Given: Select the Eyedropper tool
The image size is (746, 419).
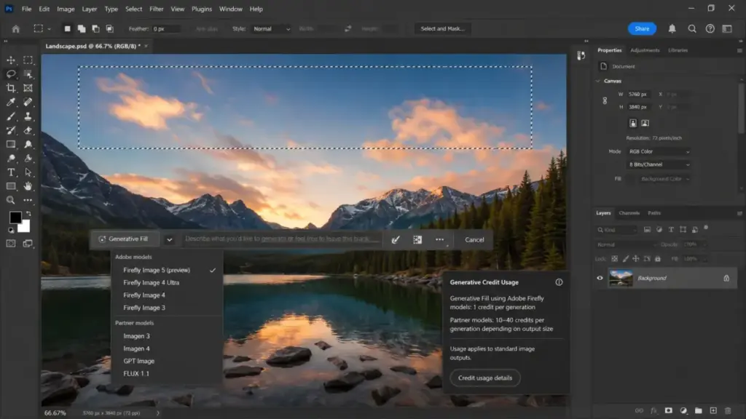Looking at the screenshot, I should (10, 102).
